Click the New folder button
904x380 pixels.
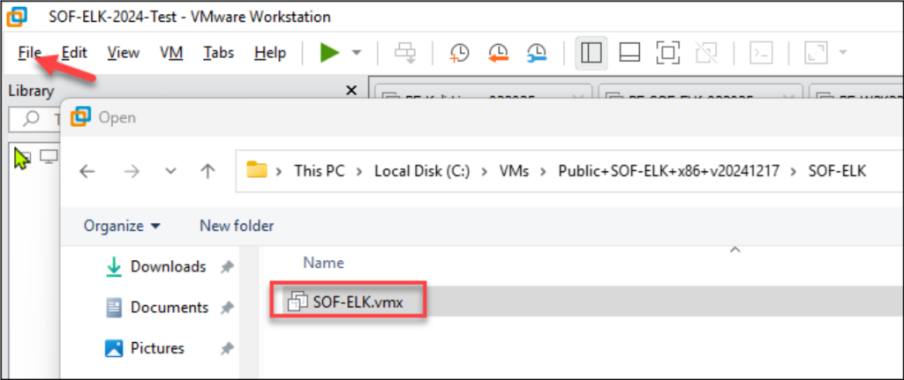pyautogui.click(x=237, y=226)
